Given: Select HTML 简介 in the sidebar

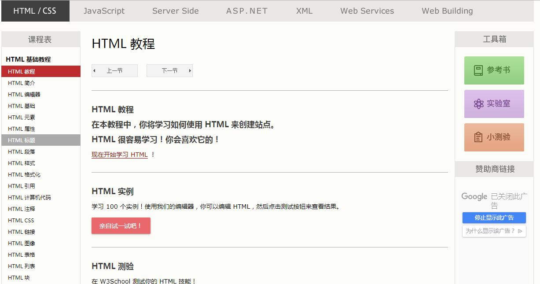Looking at the screenshot, I should pyautogui.click(x=21, y=83).
